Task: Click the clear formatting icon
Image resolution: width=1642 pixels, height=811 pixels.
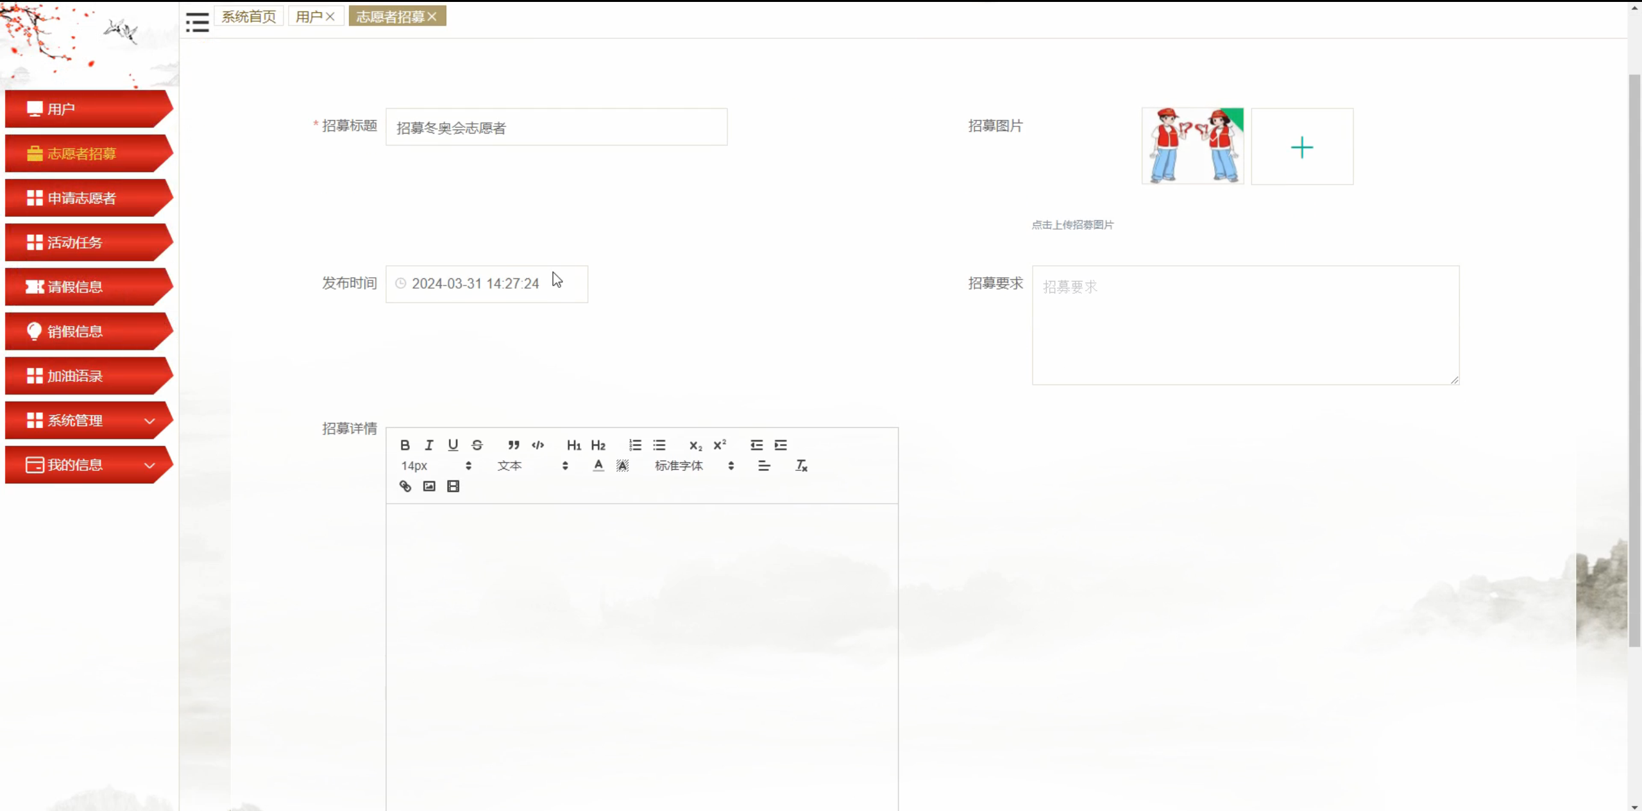Action: tap(801, 466)
